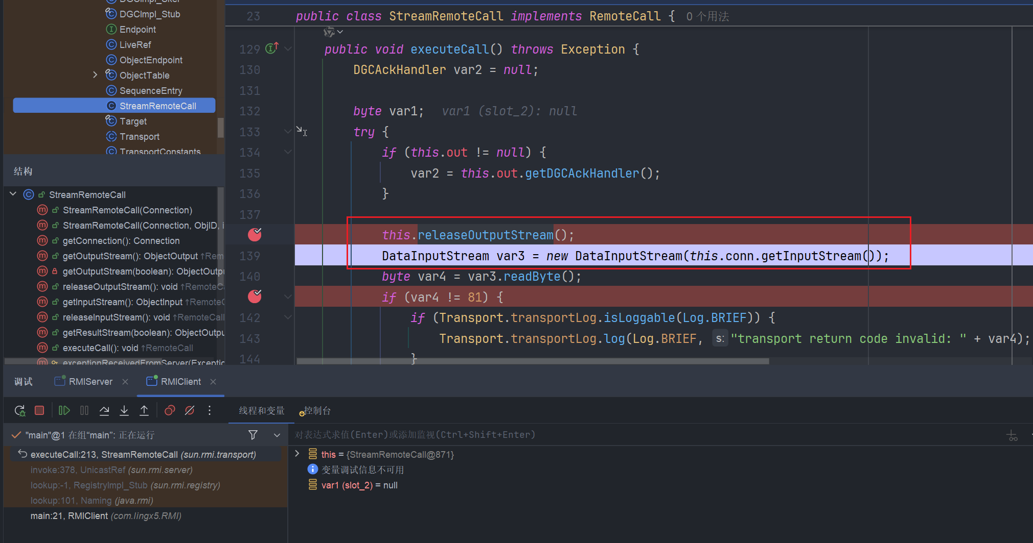Click the add watch icon
This screenshot has height=543, width=1033.
1012,435
